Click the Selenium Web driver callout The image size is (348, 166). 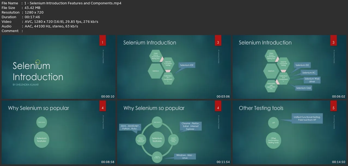coord(312,80)
